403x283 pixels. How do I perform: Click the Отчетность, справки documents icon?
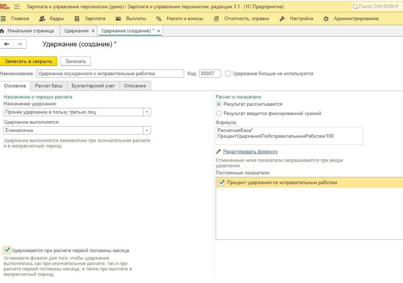[x=216, y=18]
